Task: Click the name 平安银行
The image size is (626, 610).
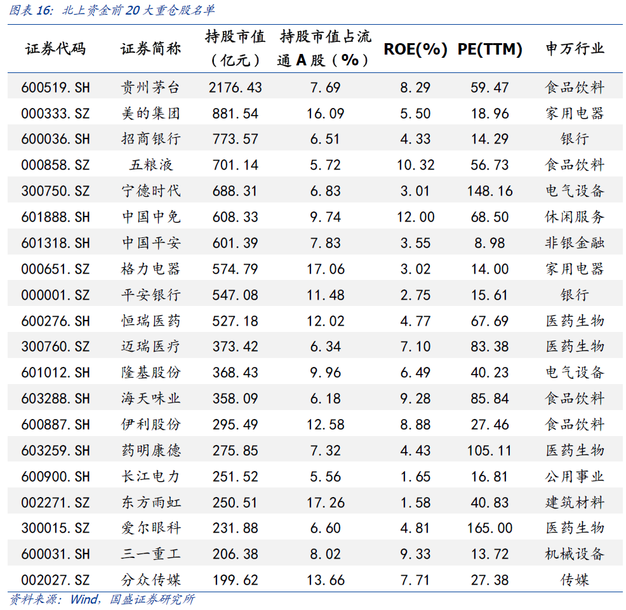Action: pyautogui.click(x=151, y=295)
